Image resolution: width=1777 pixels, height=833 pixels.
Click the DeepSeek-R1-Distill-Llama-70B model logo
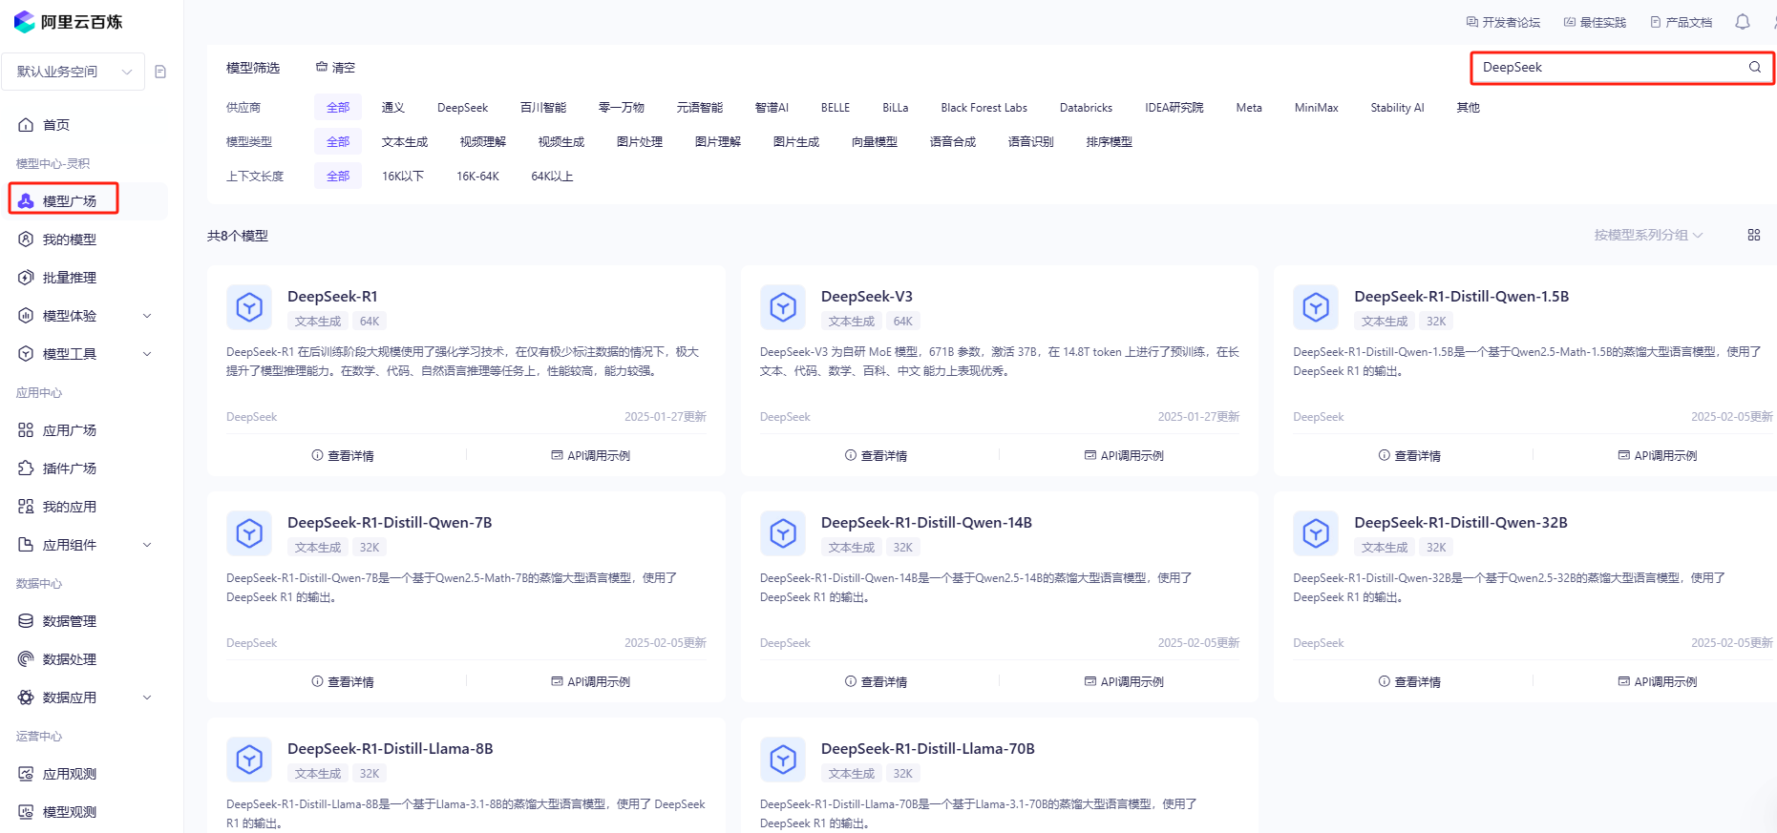click(783, 760)
